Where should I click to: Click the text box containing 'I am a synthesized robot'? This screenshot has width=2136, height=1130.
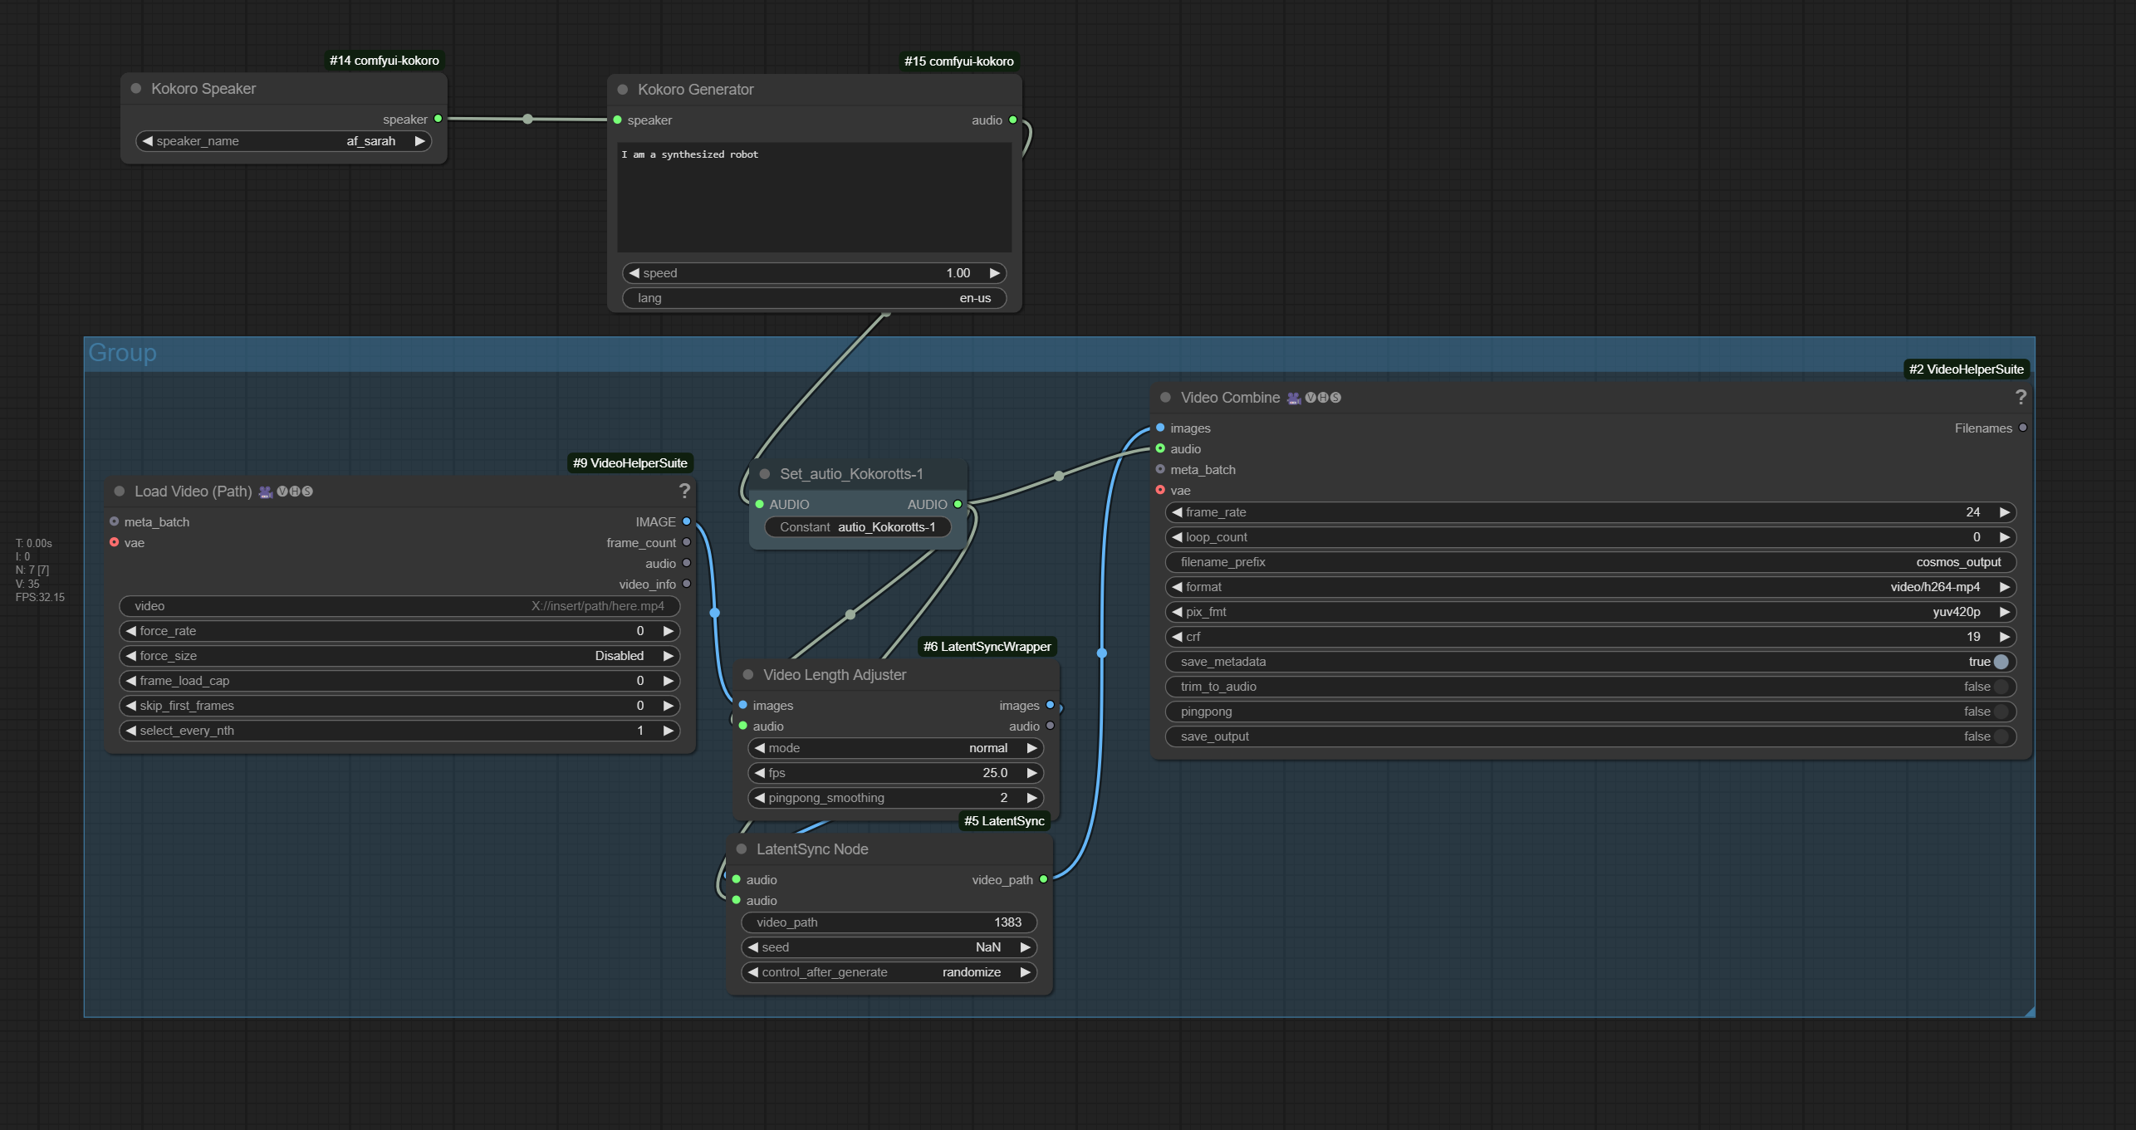pos(814,197)
